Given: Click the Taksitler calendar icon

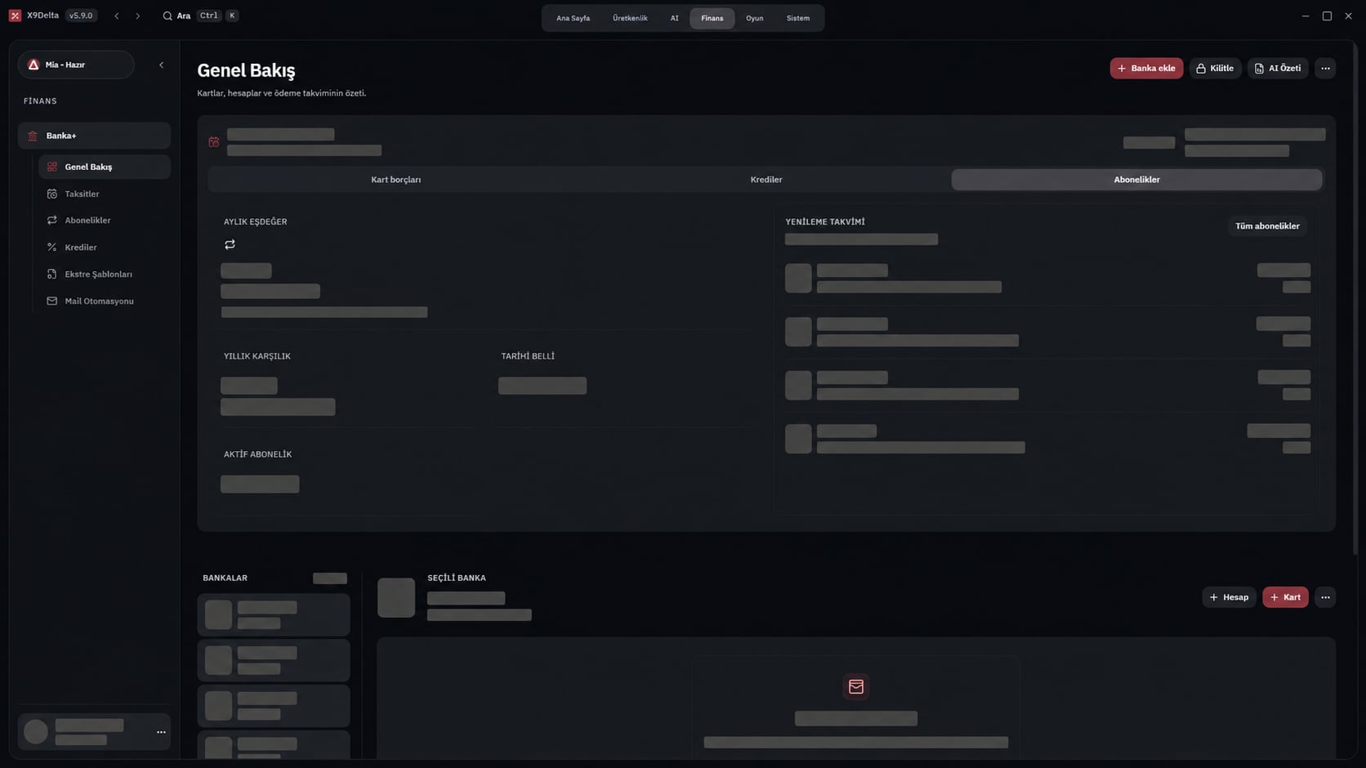Looking at the screenshot, I should click(52, 194).
